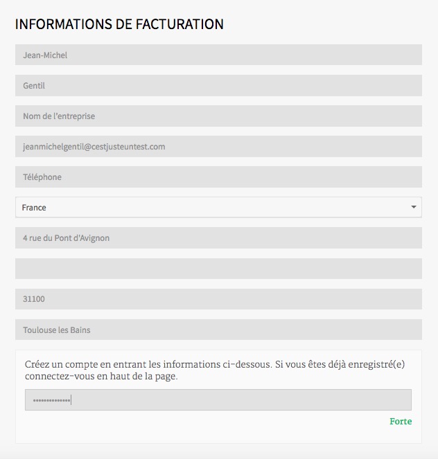Select the last name field with Gentil
This screenshot has height=459, width=438.
(218, 85)
